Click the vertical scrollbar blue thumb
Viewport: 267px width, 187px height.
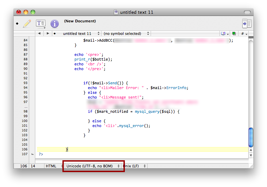click(251, 137)
